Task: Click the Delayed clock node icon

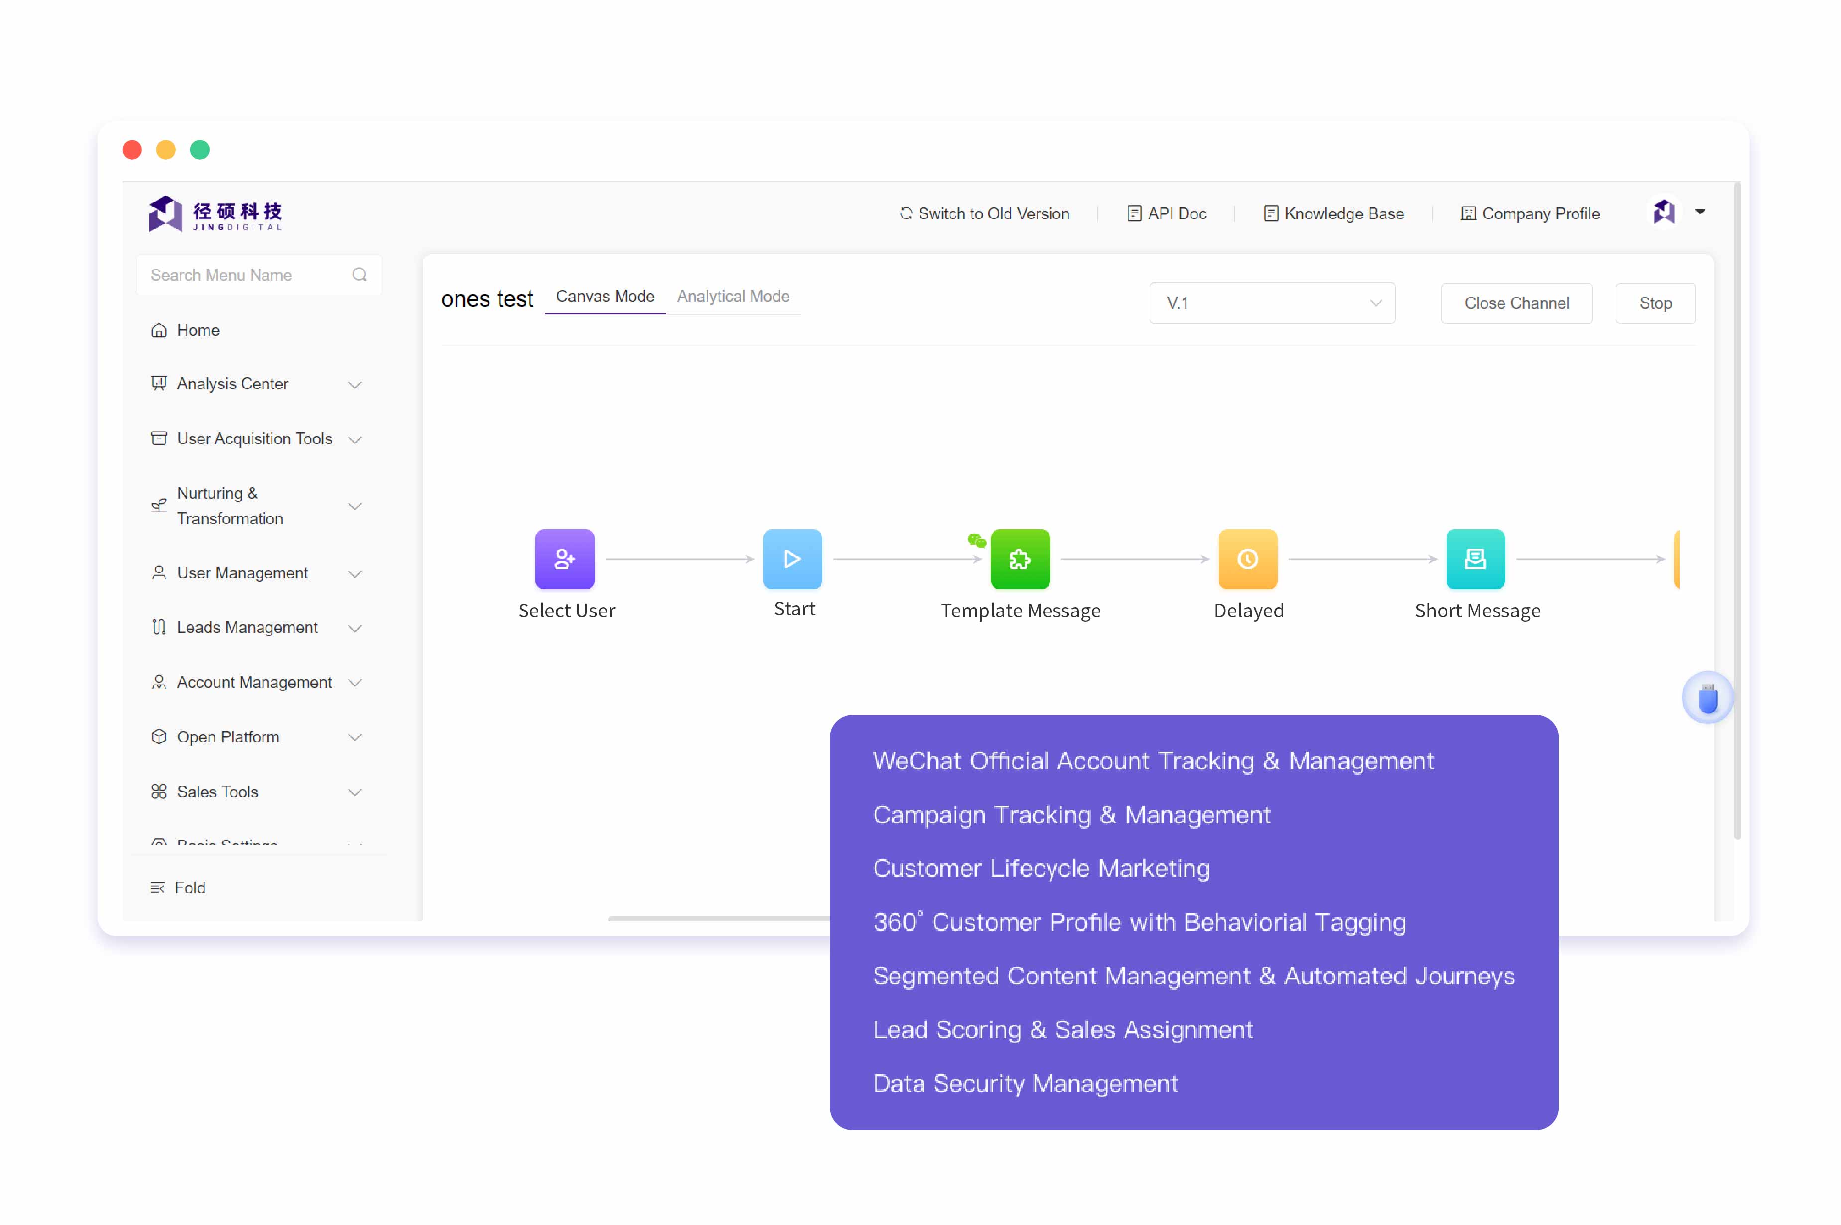Action: coord(1247,559)
